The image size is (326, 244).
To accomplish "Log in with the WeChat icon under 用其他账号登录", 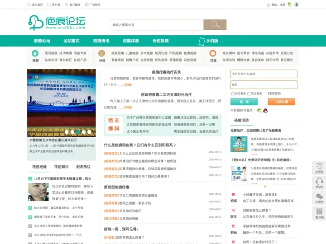I will pos(259,110).
